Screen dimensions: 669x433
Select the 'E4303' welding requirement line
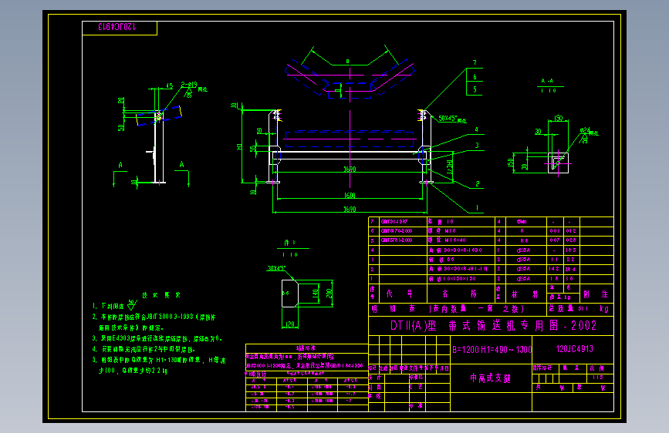157,338
